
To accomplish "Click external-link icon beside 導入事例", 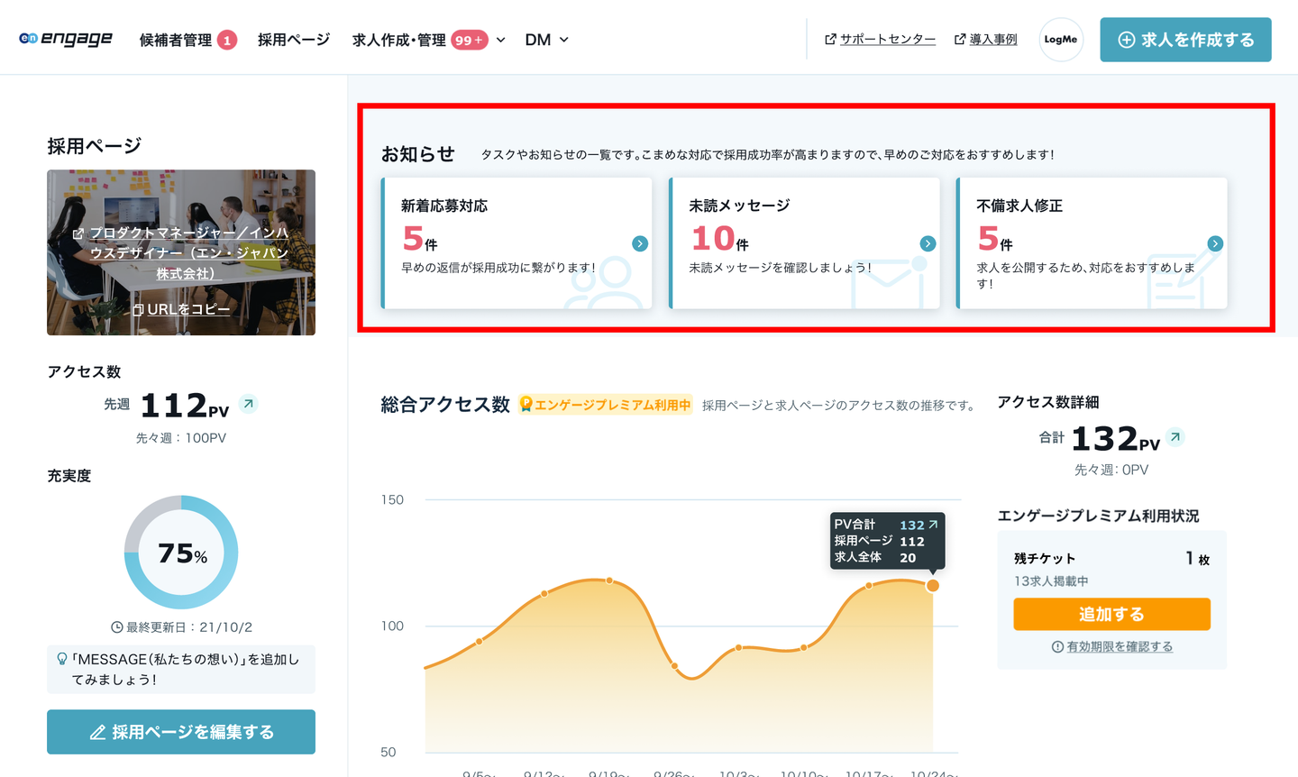I will [960, 39].
